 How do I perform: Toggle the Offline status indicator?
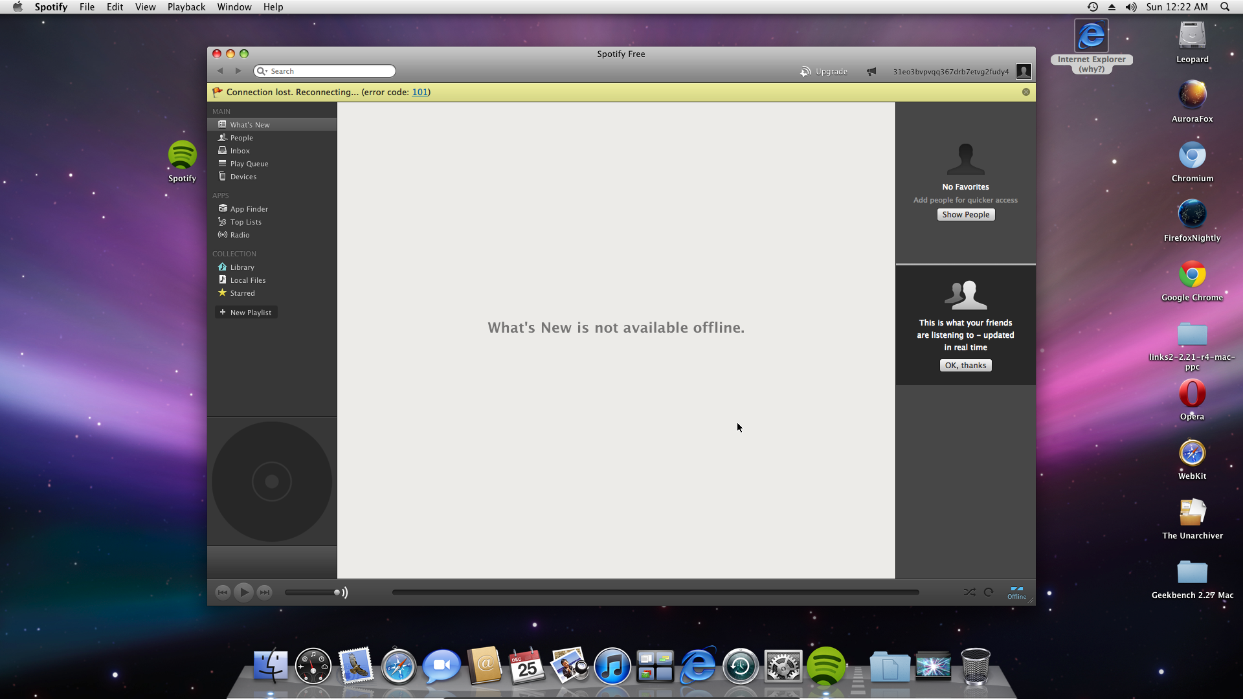(x=1016, y=593)
